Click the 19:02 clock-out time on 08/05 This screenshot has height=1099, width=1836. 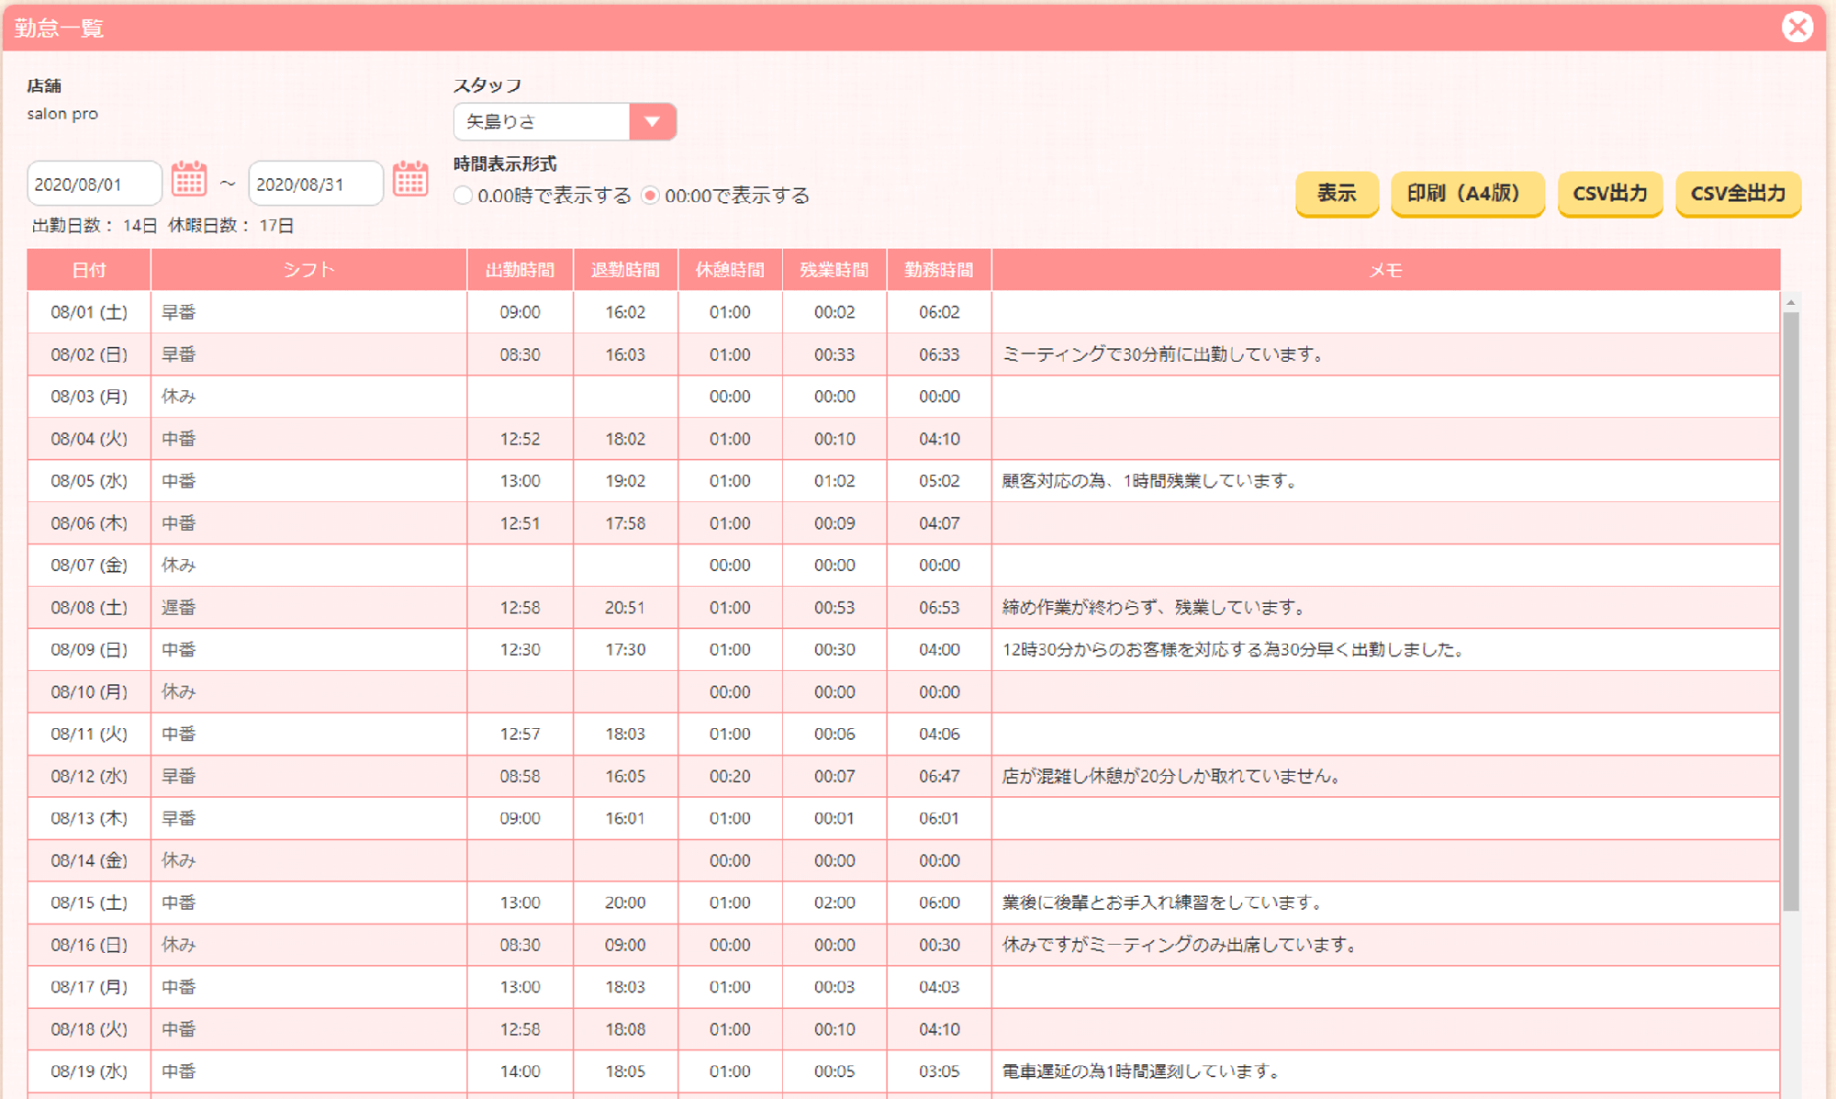coord(625,481)
